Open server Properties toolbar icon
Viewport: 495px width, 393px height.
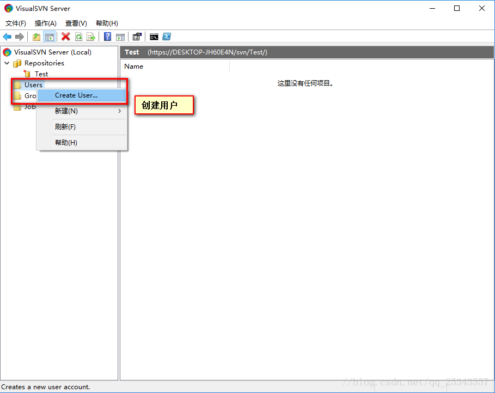click(137, 37)
